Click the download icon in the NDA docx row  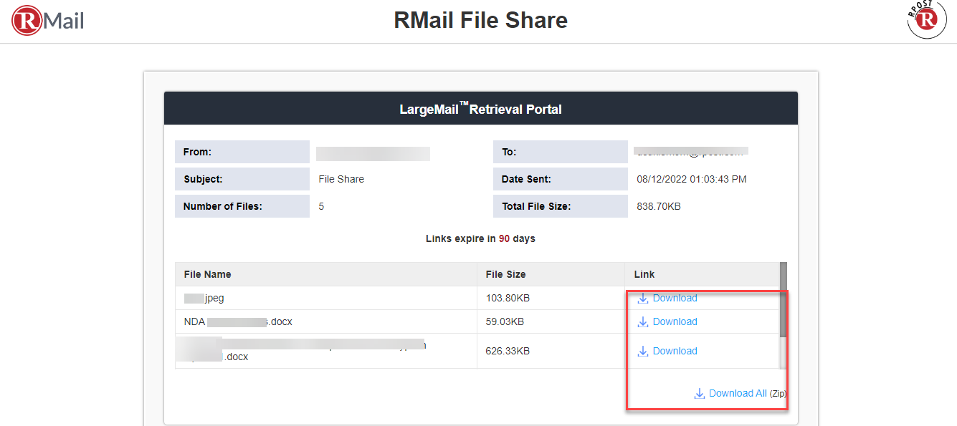click(643, 321)
